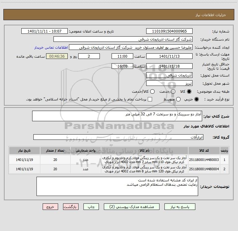Click the buyer organization name field
Viewport: 238px width, 231px height.
123,39
